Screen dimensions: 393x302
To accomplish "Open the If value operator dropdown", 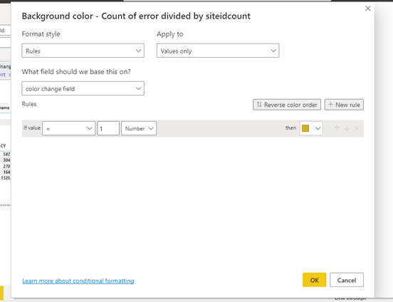I will (x=68, y=128).
